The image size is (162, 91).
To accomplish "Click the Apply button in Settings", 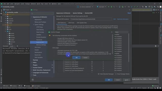I will tap(127, 80).
